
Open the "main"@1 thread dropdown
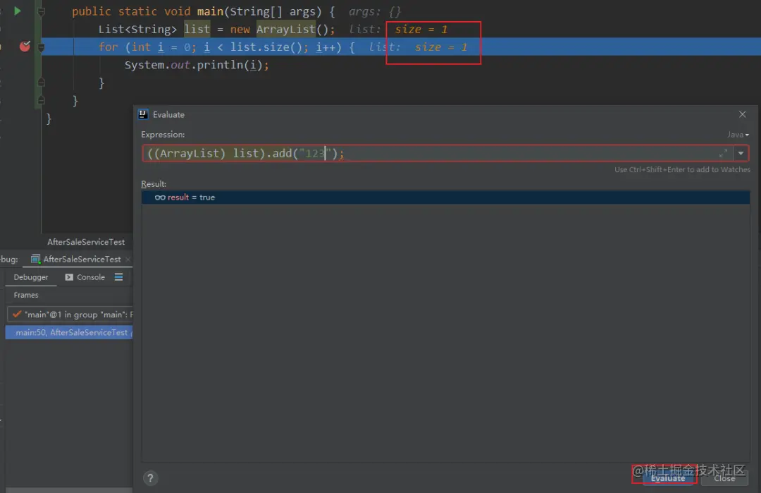point(70,315)
